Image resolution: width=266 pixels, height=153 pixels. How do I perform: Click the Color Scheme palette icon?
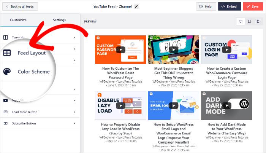point(7,72)
